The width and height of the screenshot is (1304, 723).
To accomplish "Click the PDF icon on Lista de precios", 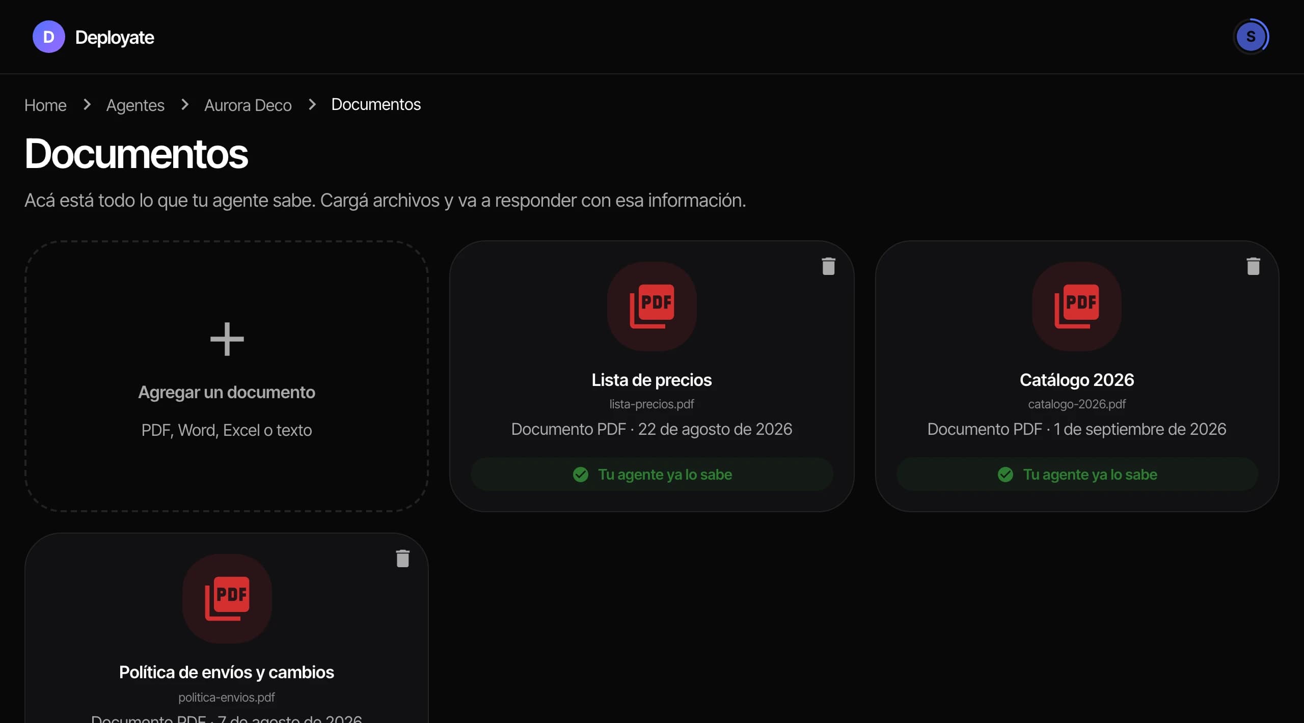I will point(651,306).
